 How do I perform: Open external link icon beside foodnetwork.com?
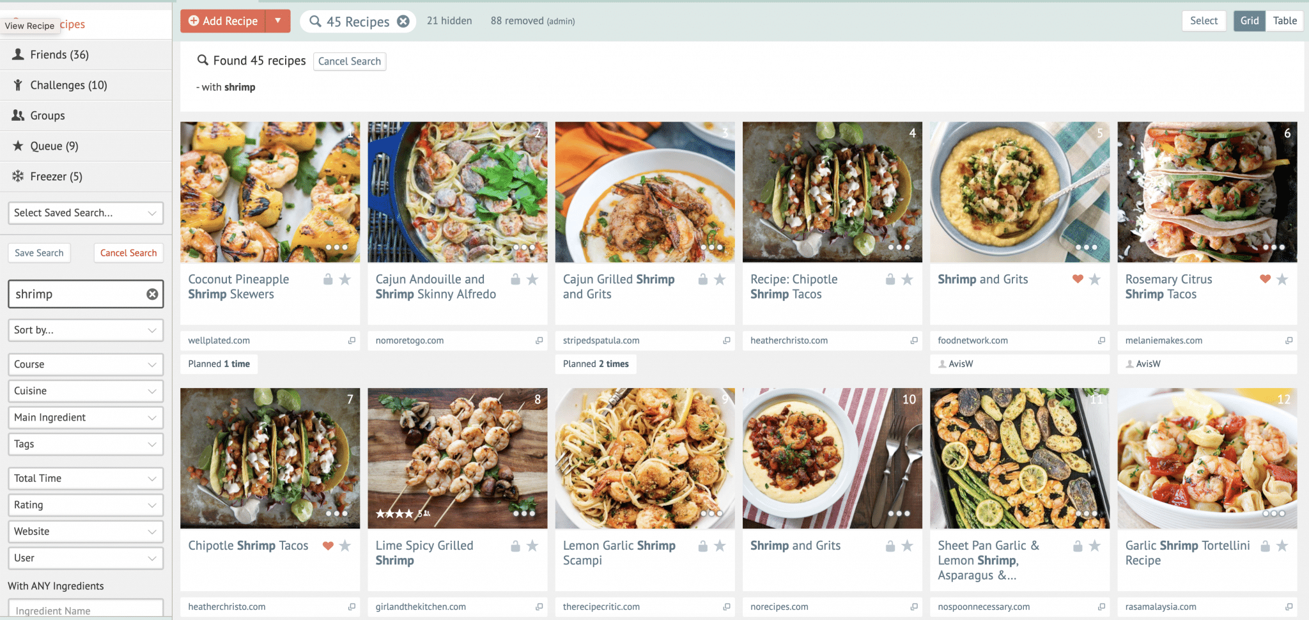tap(1101, 341)
